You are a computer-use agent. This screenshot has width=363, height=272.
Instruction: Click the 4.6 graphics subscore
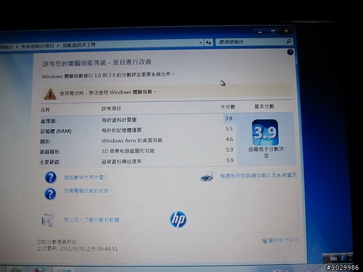coord(229,139)
